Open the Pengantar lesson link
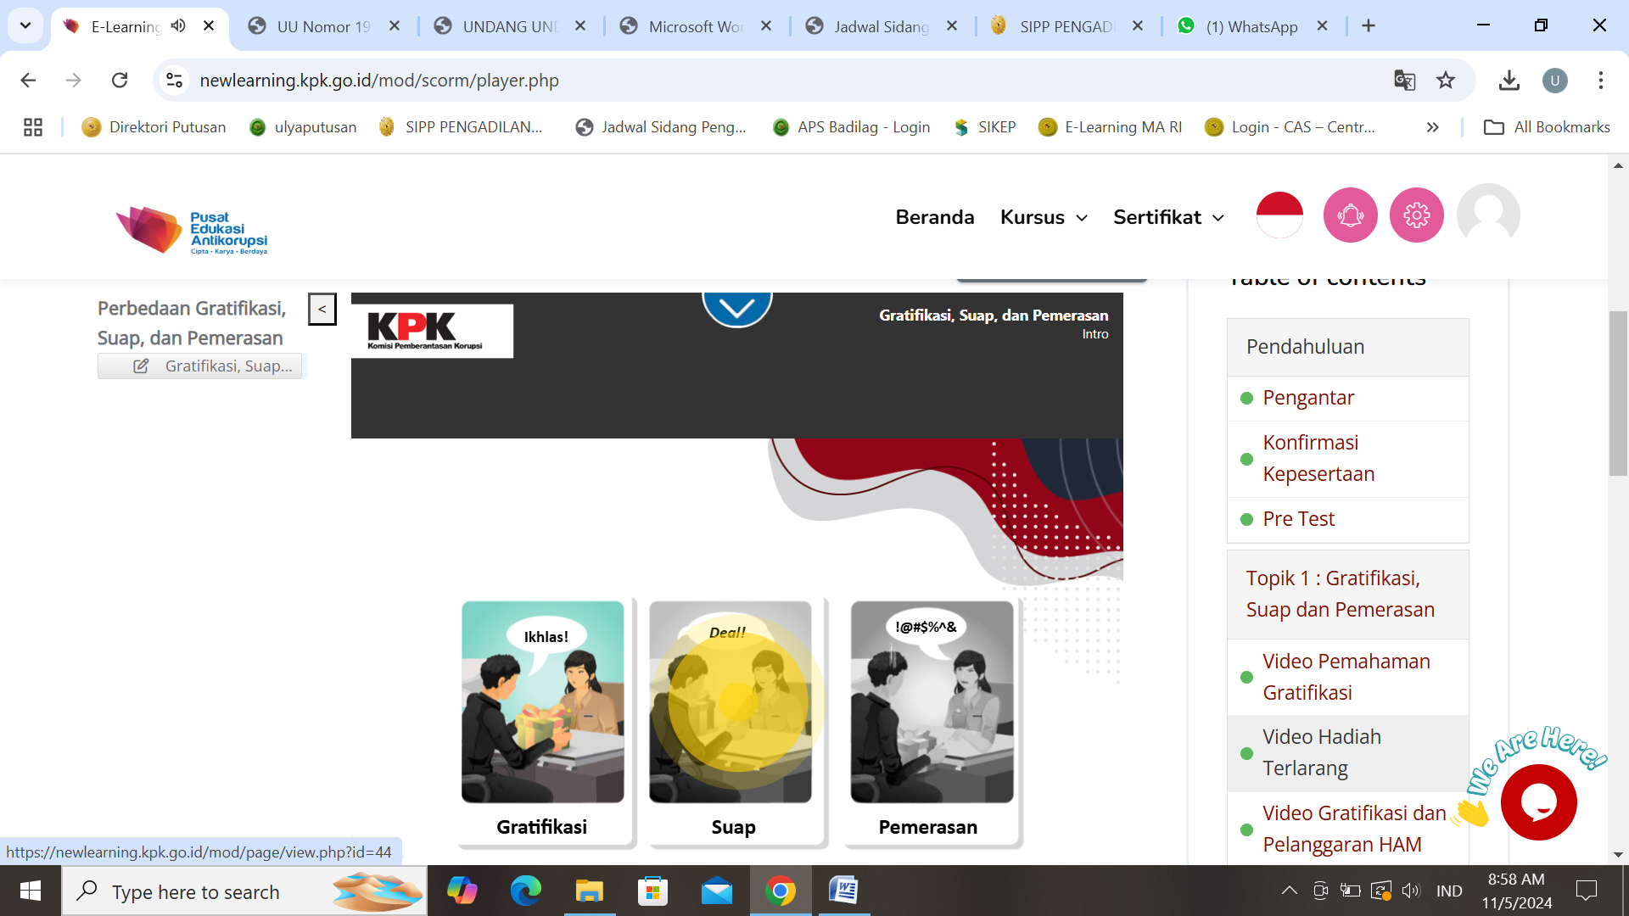 1308,397
